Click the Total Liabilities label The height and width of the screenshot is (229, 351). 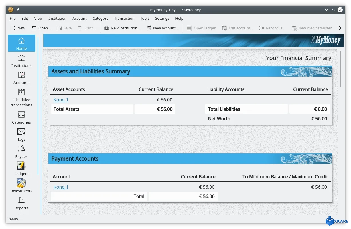click(224, 109)
